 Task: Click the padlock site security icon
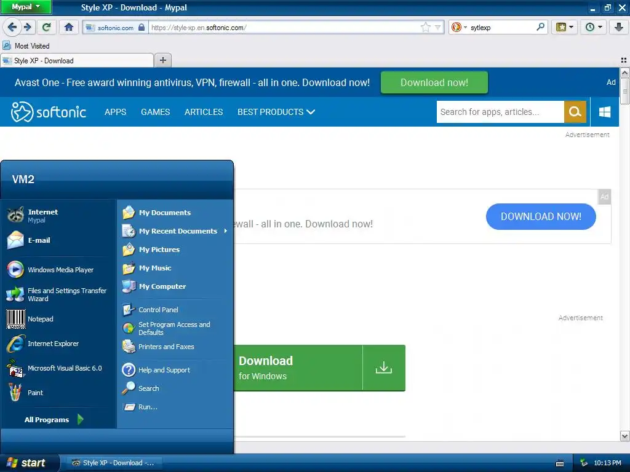pyautogui.click(x=142, y=27)
